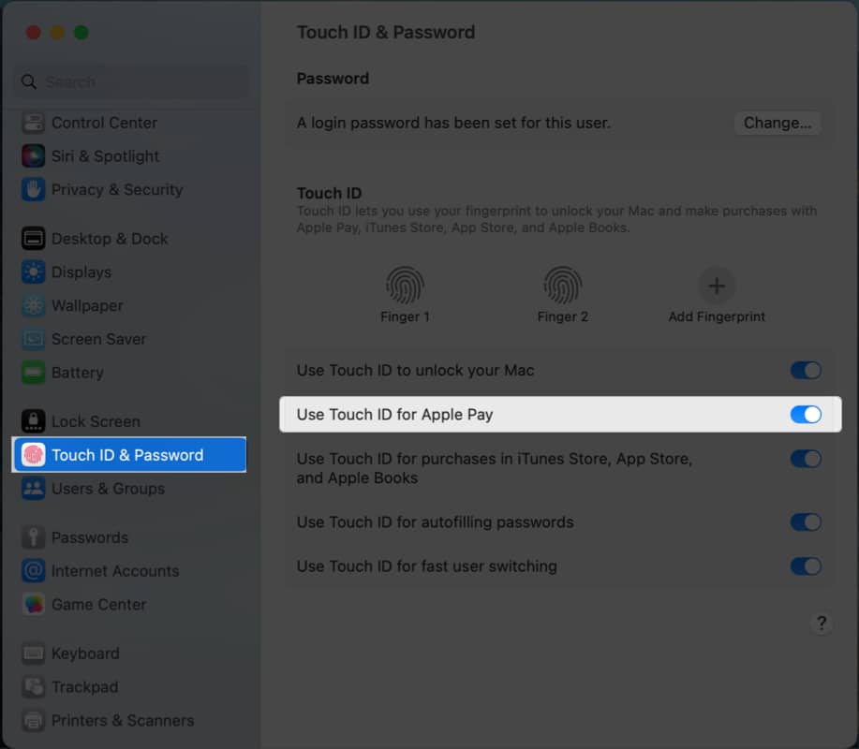Image resolution: width=859 pixels, height=749 pixels.
Task: Open the help question mark button
Action: [x=821, y=624]
